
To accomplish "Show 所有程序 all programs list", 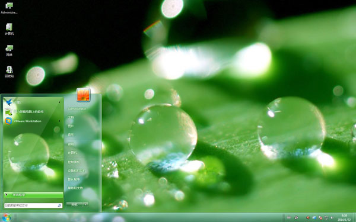I will tap(33, 195).
